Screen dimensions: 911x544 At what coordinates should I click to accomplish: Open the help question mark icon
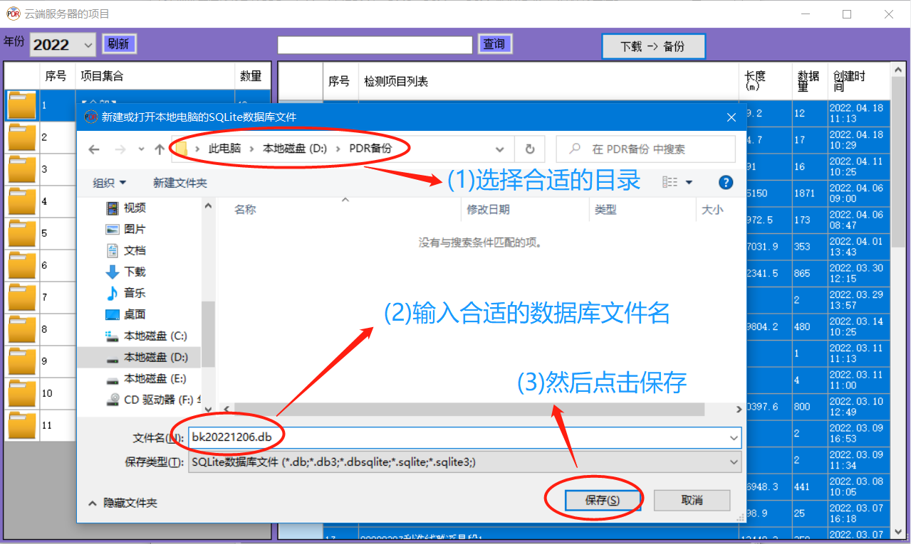726,183
